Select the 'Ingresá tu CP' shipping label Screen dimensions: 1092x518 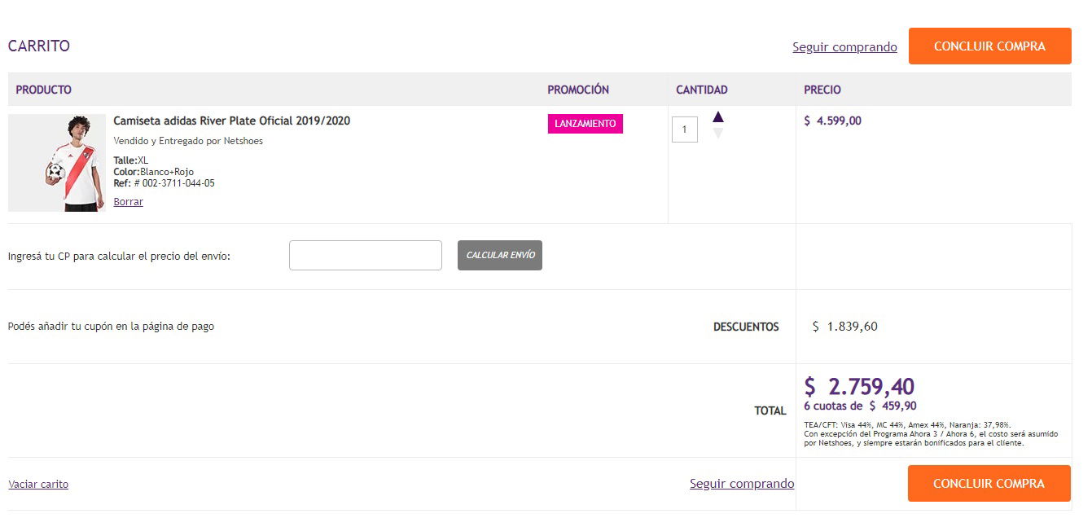click(x=119, y=257)
